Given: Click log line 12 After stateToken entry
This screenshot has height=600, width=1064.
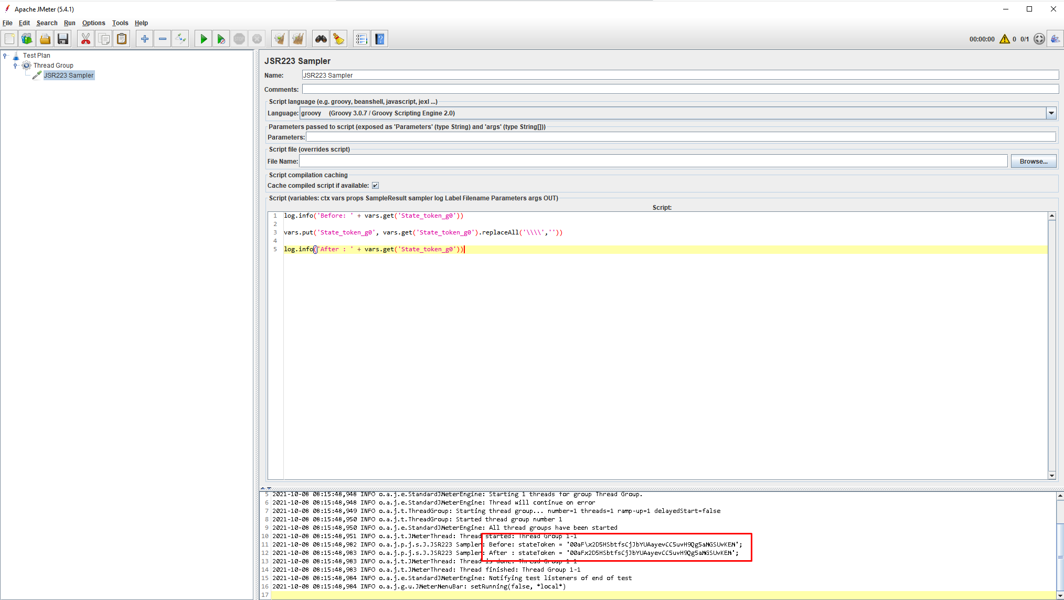Looking at the screenshot, I should tap(505, 553).
